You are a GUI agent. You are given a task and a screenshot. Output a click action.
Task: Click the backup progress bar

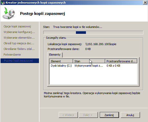(93, 33)
